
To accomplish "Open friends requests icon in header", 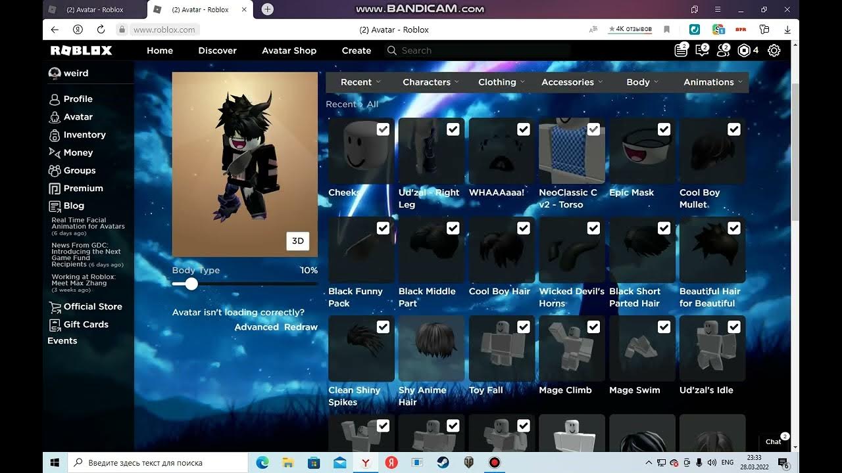I will click(723, 51).
